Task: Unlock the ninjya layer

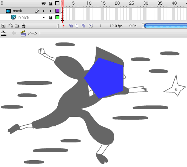Action: (50, 17)
